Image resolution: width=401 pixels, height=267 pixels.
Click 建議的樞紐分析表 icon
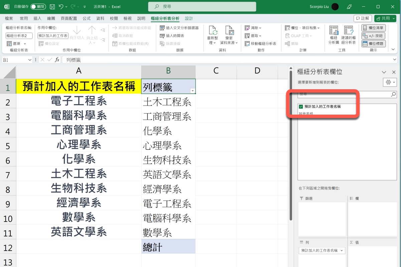pyautogui.click(x=349, y=31)
